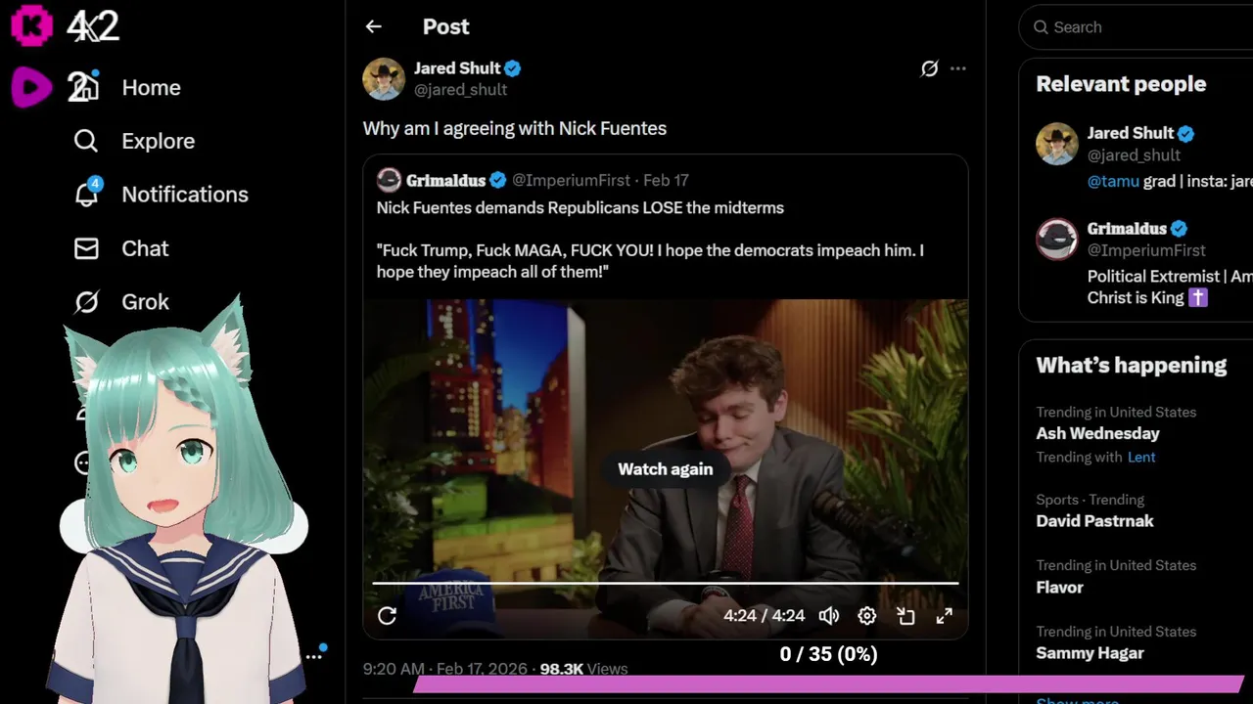Open the Sammy Hagar trend
The width and height of the screenshot is (1253, 704).
click(1090, 653)
